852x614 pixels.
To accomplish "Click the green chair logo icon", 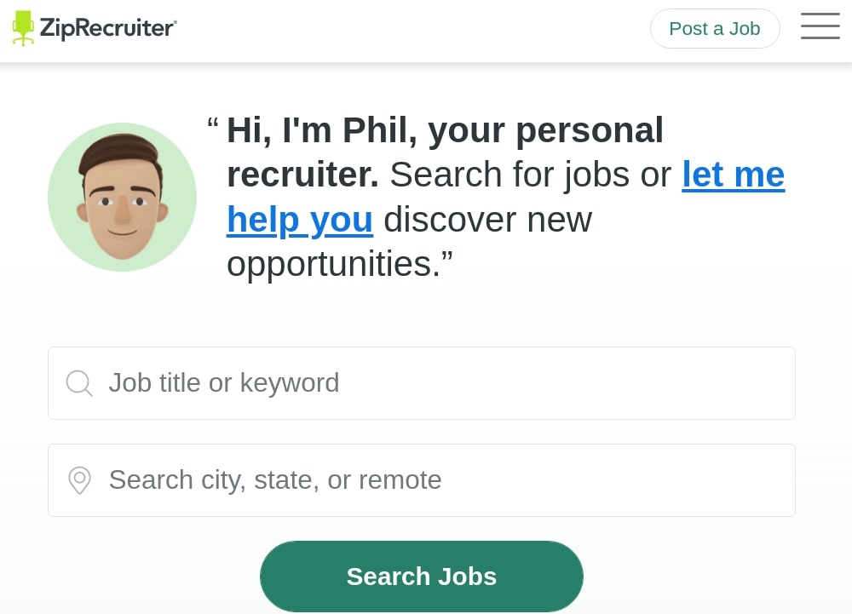I will [23, 28].
